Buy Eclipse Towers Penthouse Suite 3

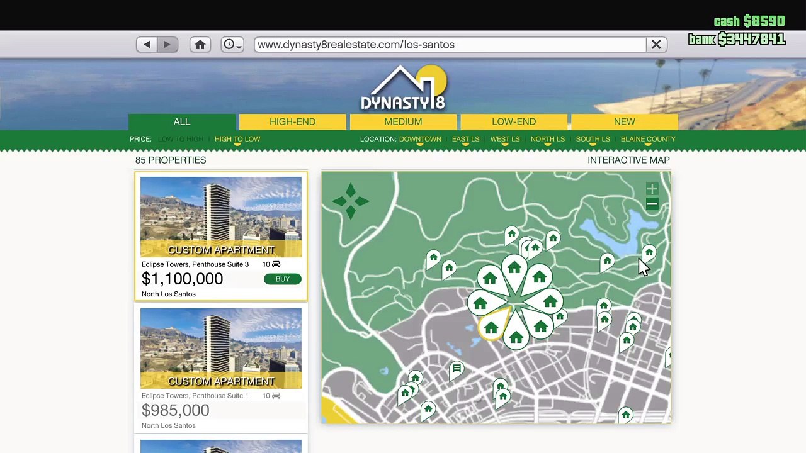[283, 279]
